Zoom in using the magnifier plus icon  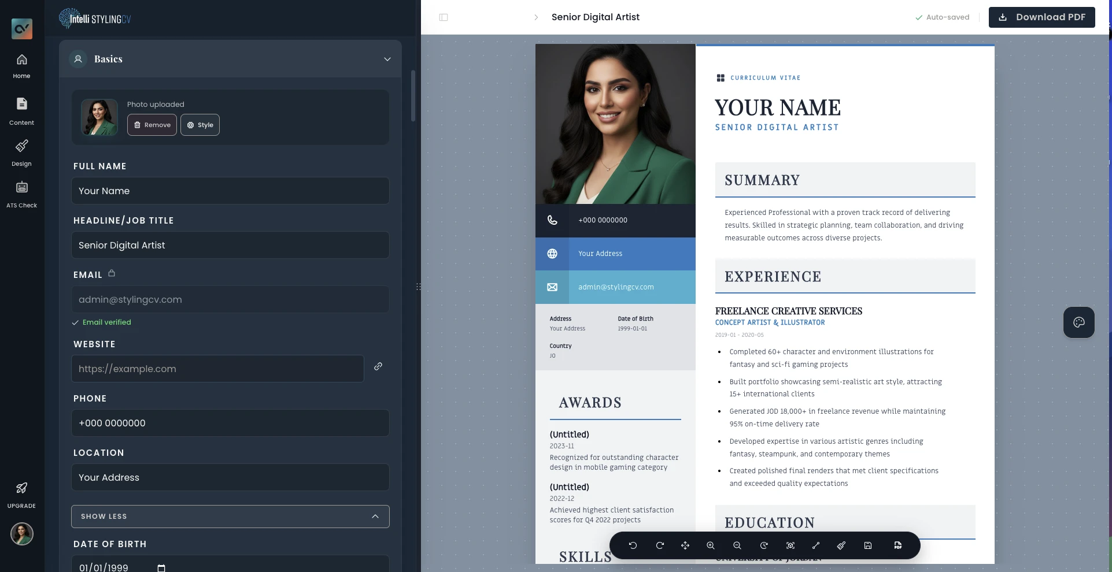tap(710, 545)
